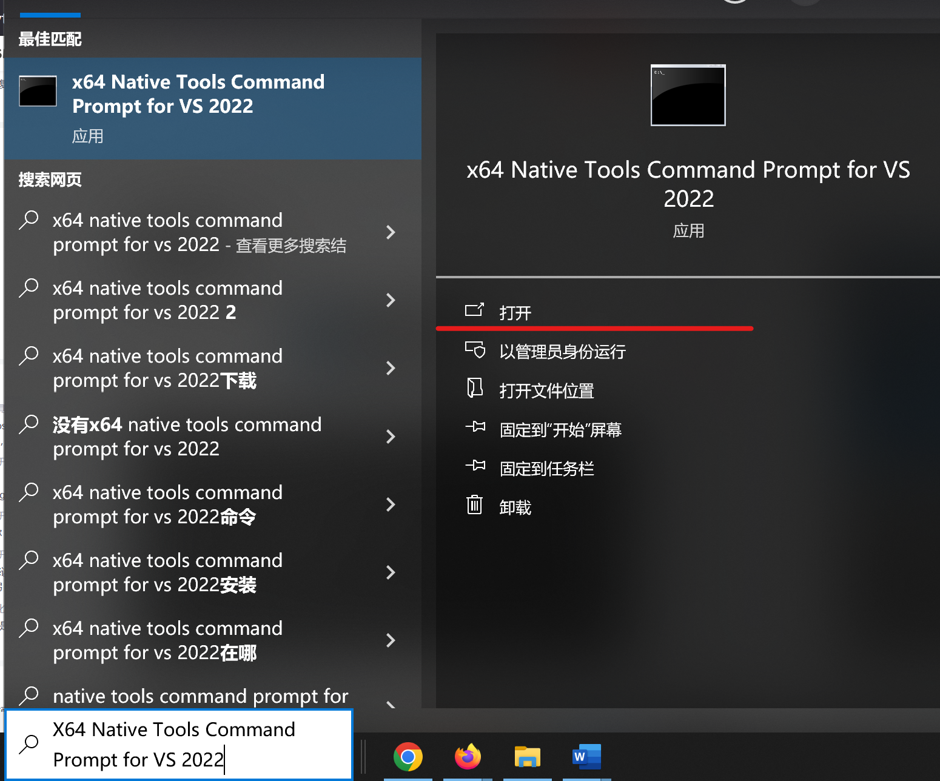Click inside the search input field
940x781 pixels.
pos(182,744)
